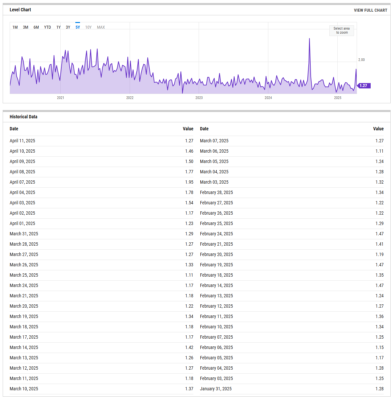
Task: Select the 1M time range
Action: point(15,27)
